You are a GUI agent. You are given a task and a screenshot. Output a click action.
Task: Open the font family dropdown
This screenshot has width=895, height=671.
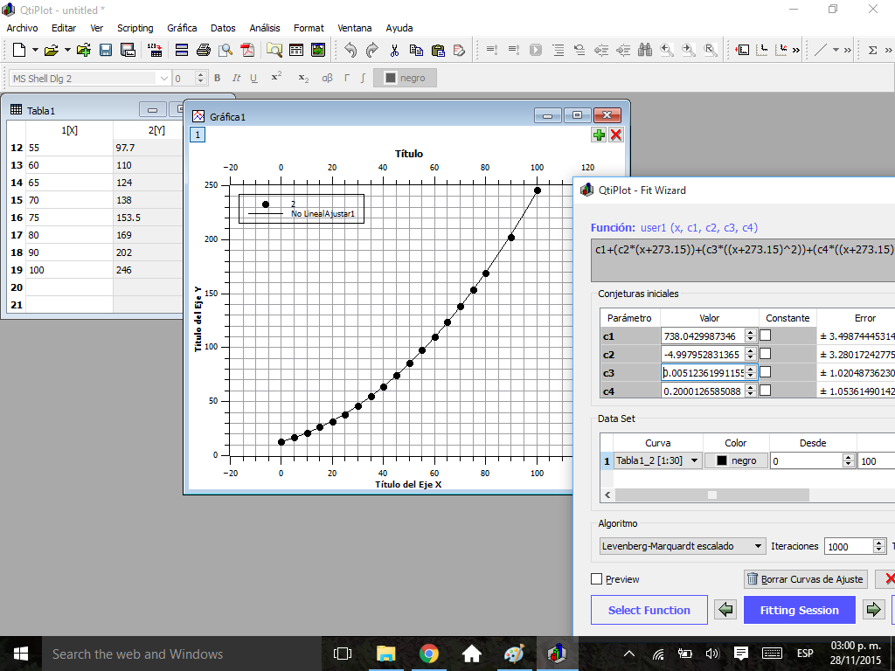coord(163,78)
